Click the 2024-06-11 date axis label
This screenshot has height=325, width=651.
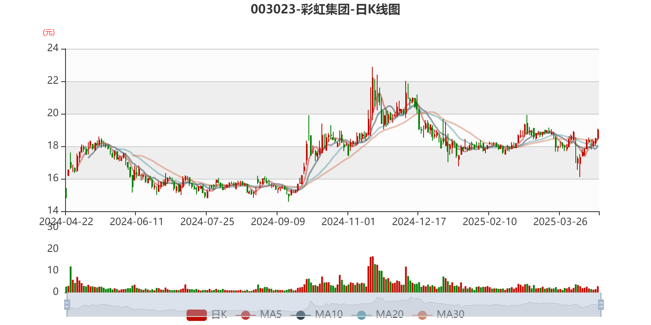click(x=137, y=222)
